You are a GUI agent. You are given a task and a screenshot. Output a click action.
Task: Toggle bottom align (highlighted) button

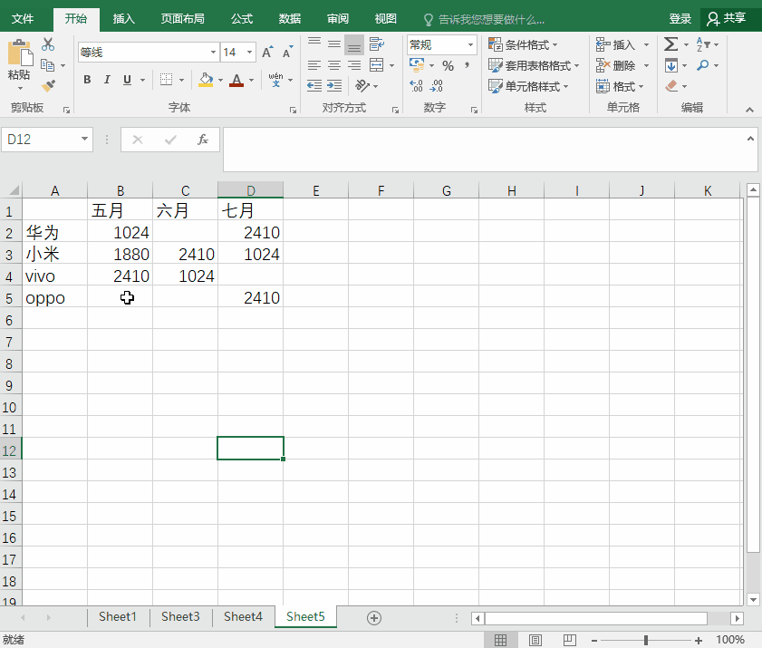(354, 45)
